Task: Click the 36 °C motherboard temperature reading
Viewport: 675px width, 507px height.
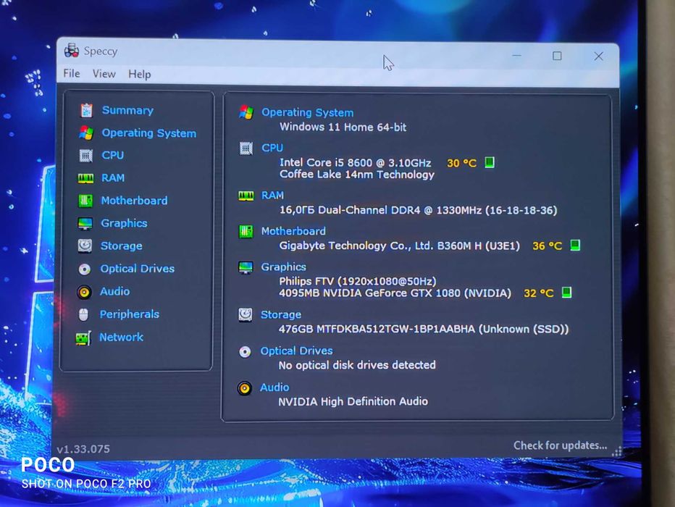Action: point(547,246)
